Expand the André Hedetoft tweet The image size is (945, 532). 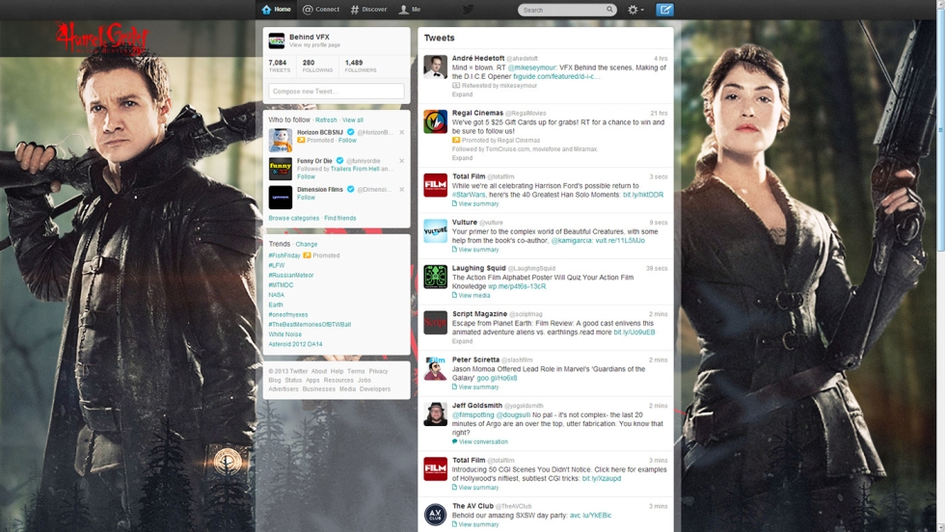[x=462, y=94]
